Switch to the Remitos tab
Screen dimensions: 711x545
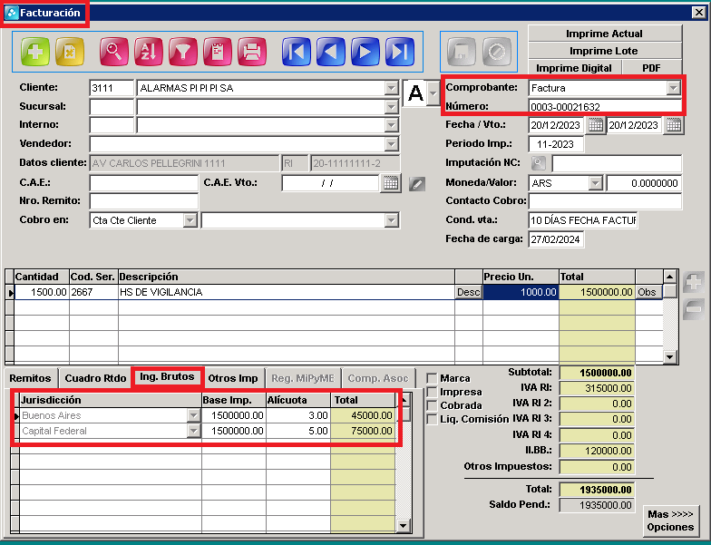[31, 378]
